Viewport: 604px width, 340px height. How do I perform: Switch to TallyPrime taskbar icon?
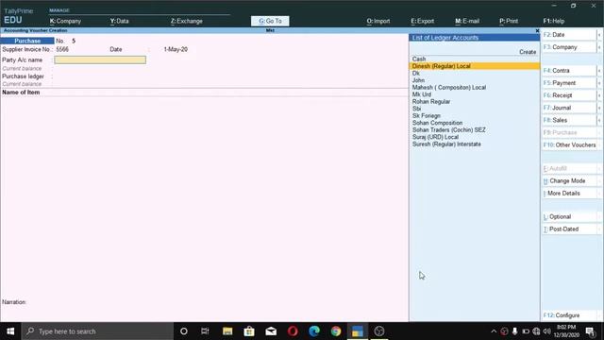coord(357,331)
